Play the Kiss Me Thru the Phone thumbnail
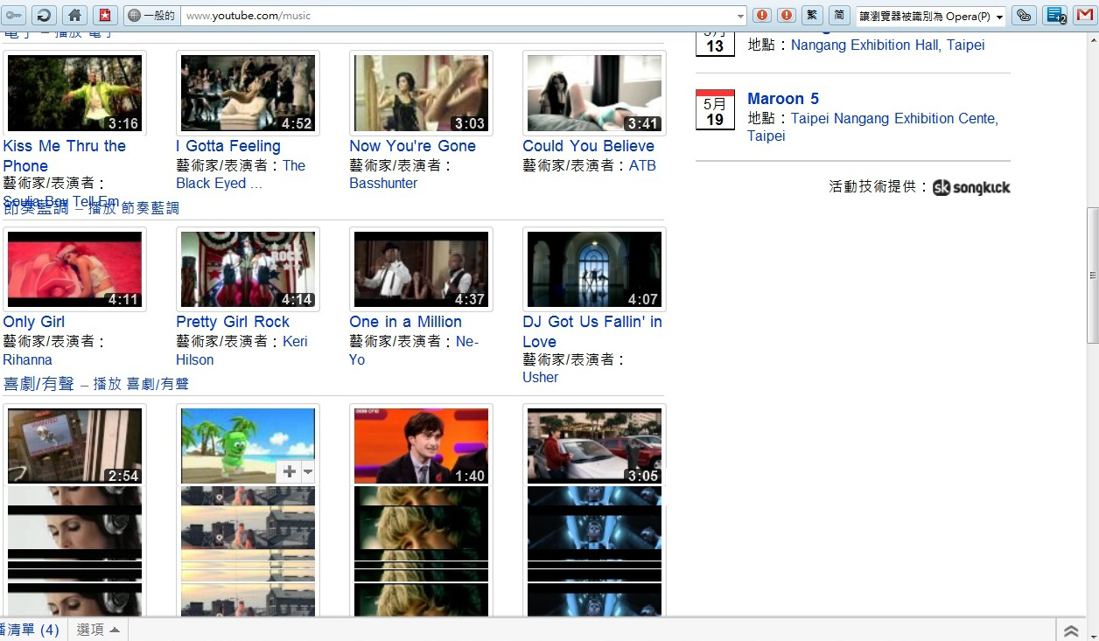The height and width of the screenshot is (641, 1099). (74, 94)
